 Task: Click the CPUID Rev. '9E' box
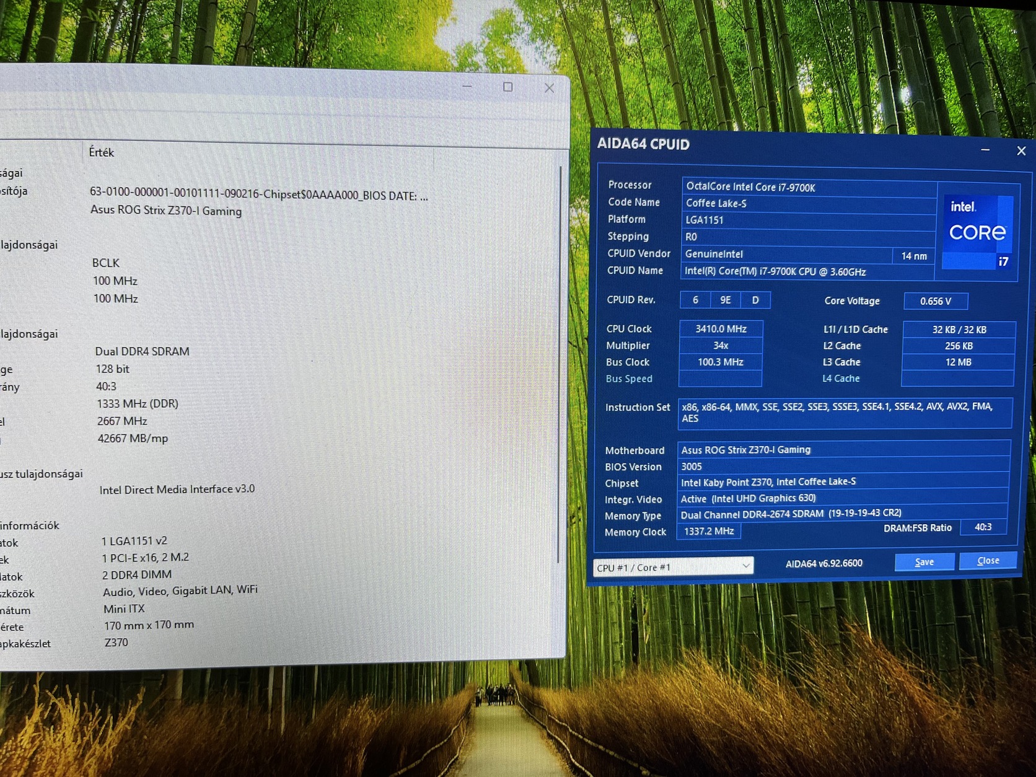[x=726, y=300]
